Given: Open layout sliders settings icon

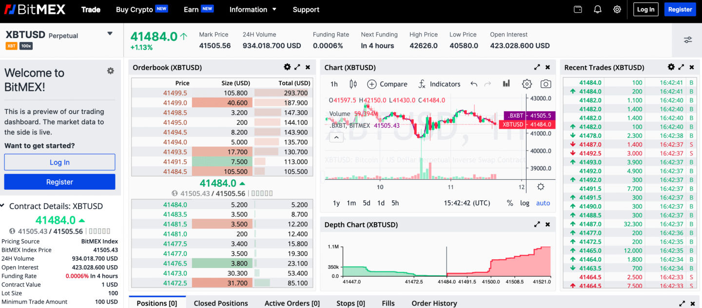Looking at the screenshot, I should coord(688,40).
